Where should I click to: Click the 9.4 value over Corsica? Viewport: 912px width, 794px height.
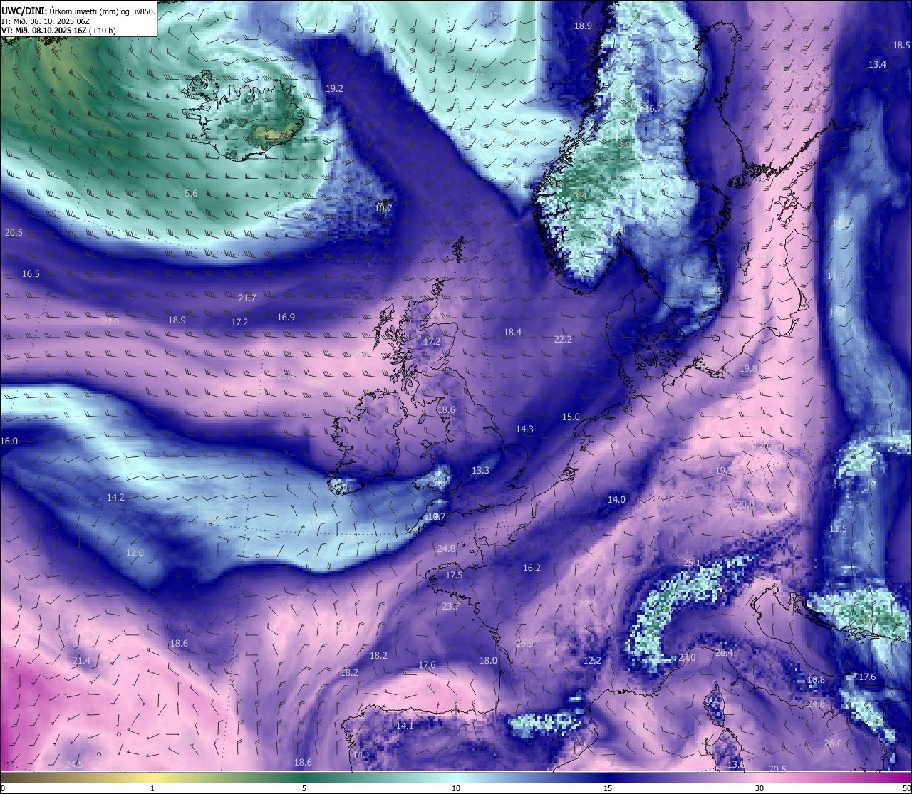coord(712,701)
